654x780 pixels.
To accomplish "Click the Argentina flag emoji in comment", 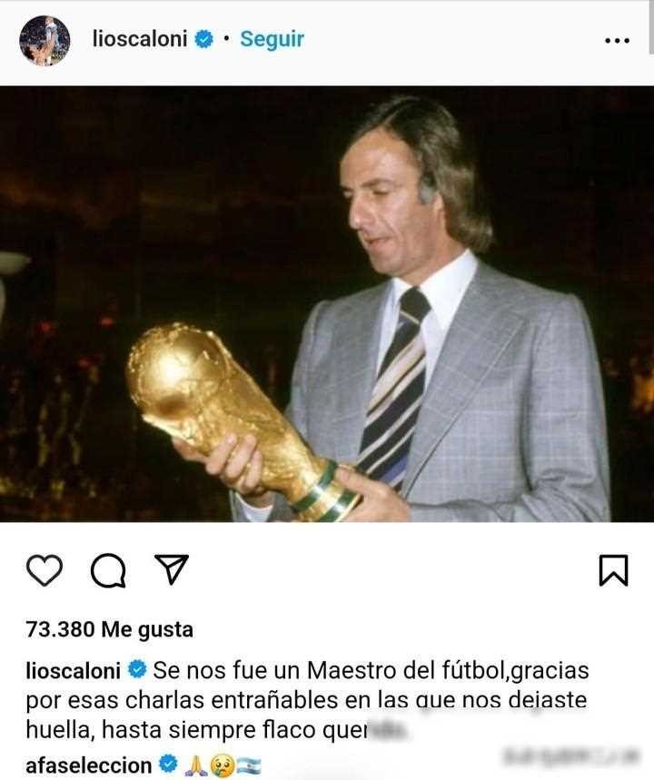I will pos(248,766).
